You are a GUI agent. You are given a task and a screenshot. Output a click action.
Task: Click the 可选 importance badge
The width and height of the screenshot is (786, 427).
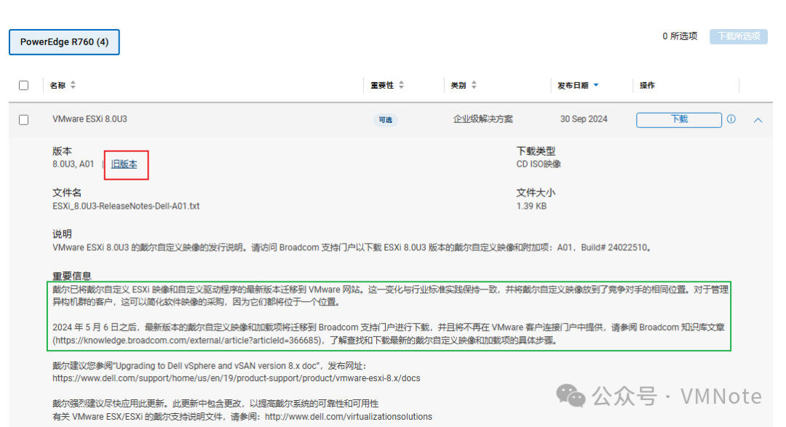pyautogui.click(x=386, y=120)
